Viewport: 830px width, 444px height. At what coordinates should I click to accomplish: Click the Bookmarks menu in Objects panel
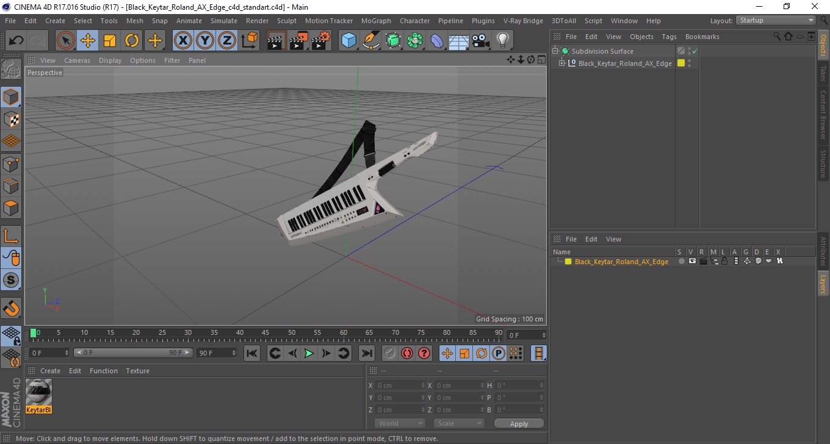click(702, 37)
